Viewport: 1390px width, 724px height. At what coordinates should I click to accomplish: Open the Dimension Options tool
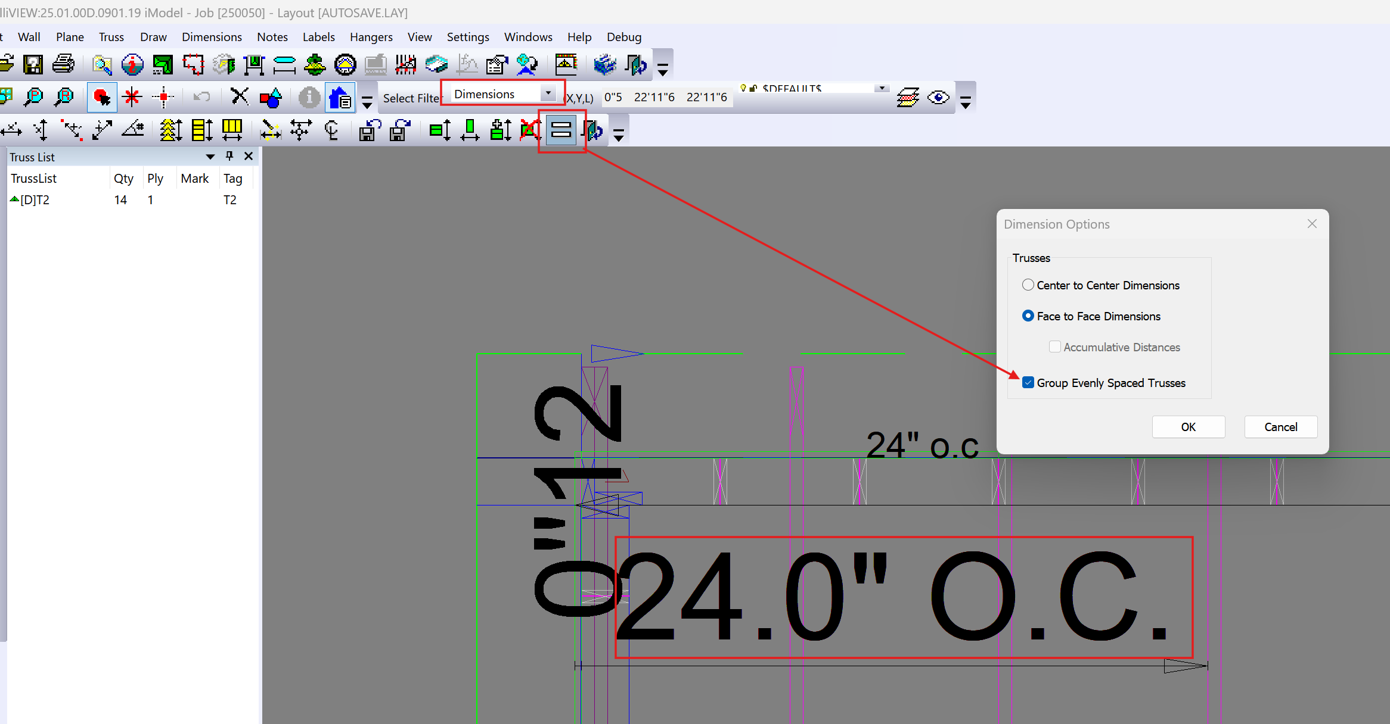pos(561,129)
